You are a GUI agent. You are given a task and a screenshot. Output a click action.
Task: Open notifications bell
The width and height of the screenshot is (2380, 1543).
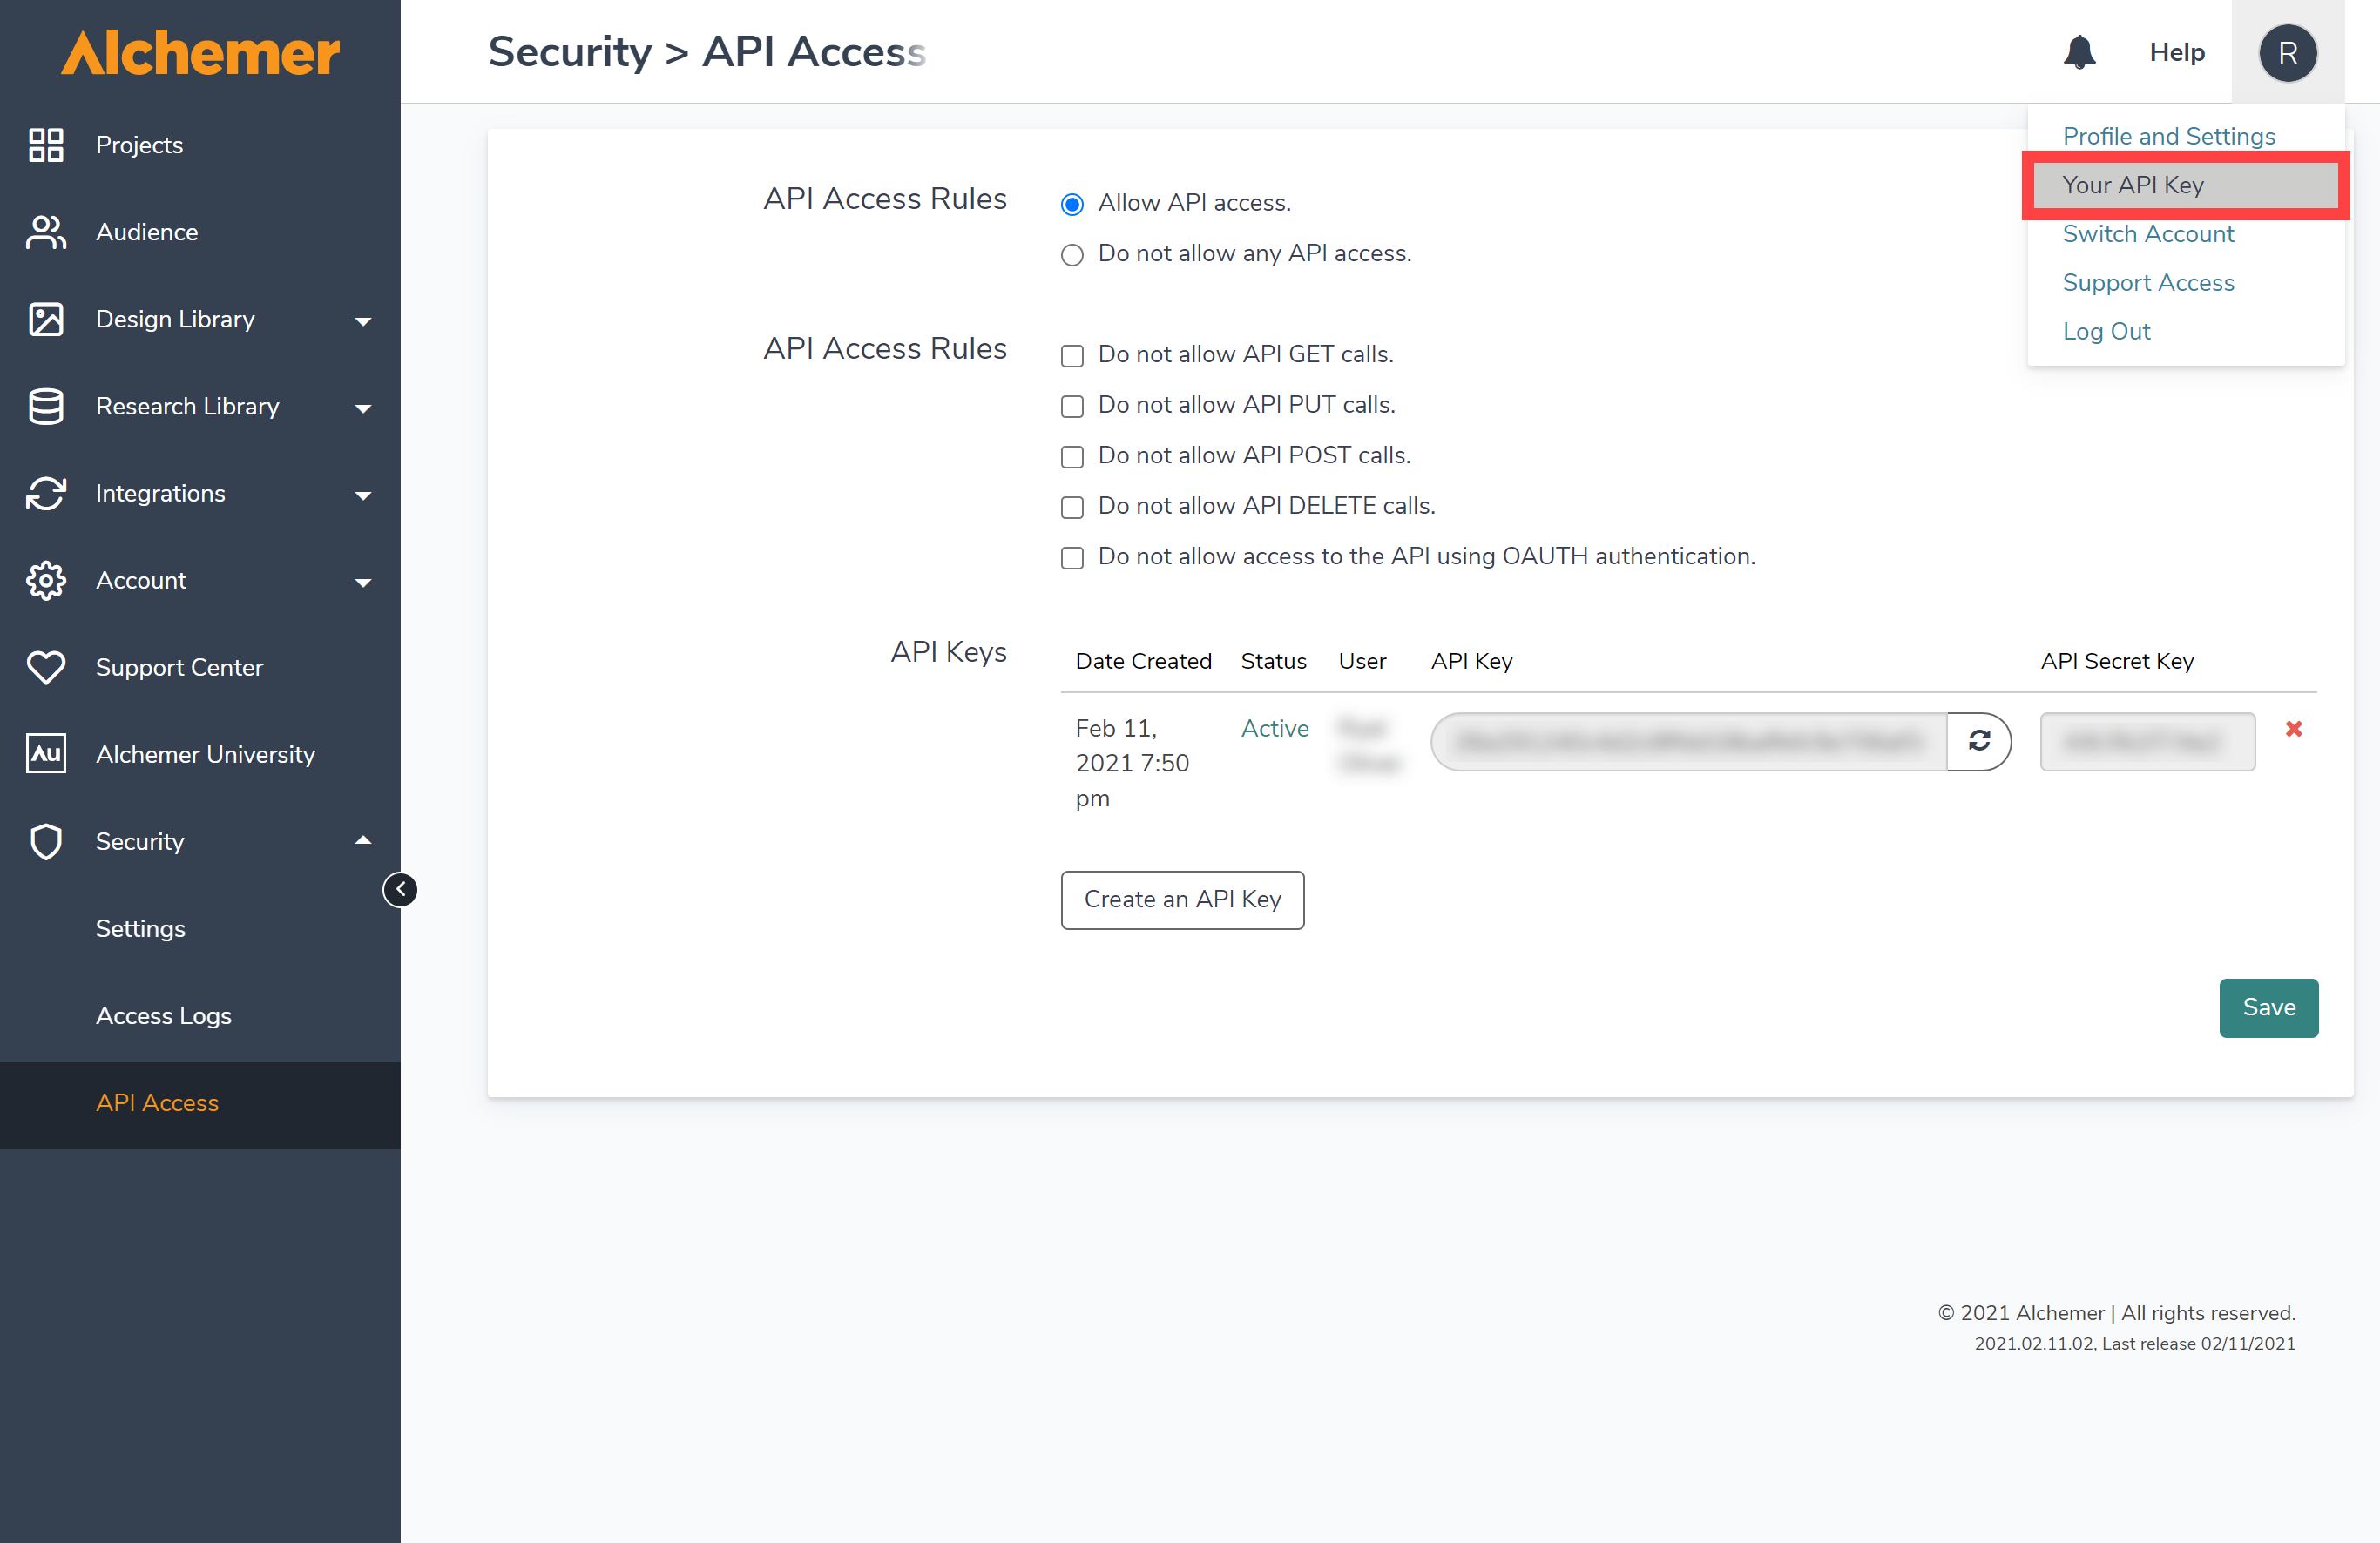click(2079, 52)
